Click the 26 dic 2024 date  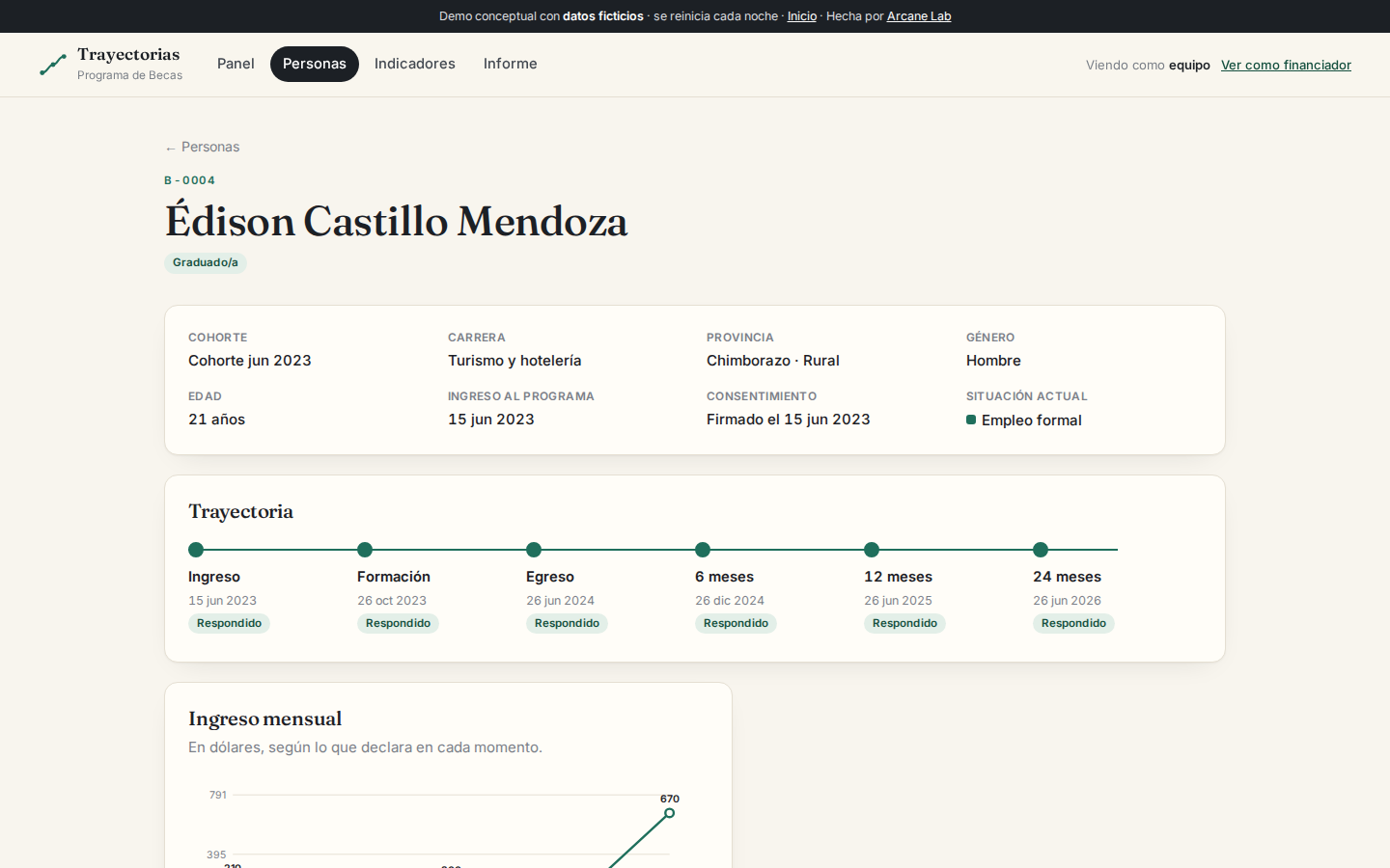pos(730,600)
